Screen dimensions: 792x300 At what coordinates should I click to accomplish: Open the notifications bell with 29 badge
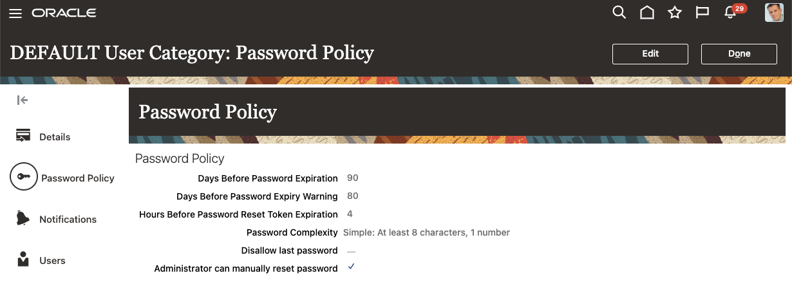730,13
